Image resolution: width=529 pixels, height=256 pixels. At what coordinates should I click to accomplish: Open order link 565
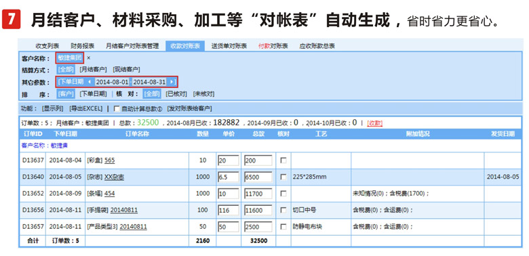click(x=110, y=161)
